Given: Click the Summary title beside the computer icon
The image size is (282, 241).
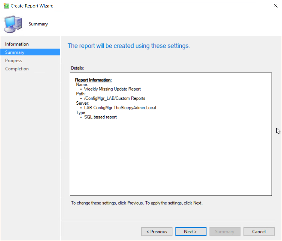Looking at the screenshot, I should pos(38,24).
